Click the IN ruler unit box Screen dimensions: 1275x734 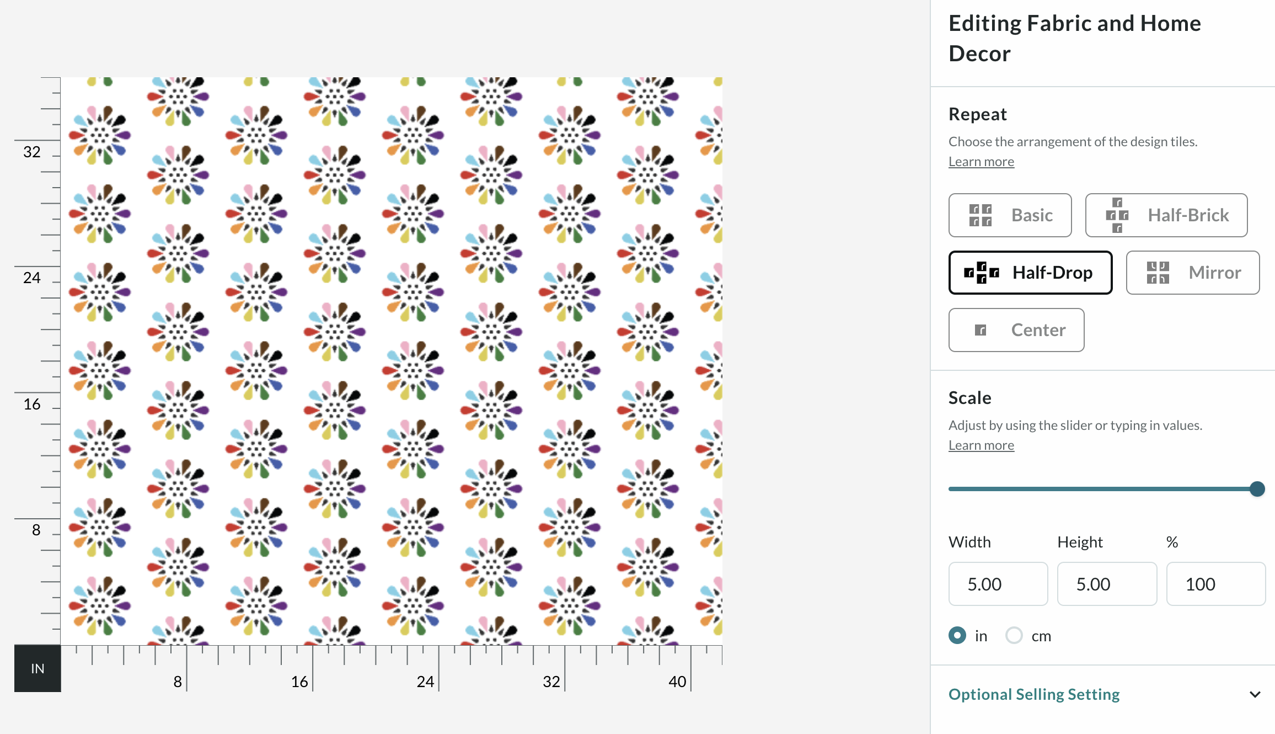tap(37, 668)
